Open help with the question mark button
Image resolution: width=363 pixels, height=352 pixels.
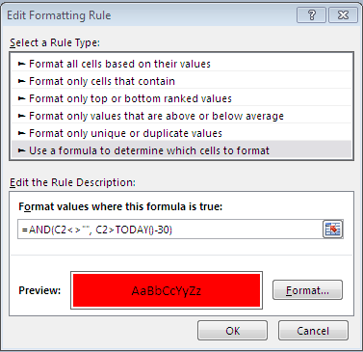(311, 15)
